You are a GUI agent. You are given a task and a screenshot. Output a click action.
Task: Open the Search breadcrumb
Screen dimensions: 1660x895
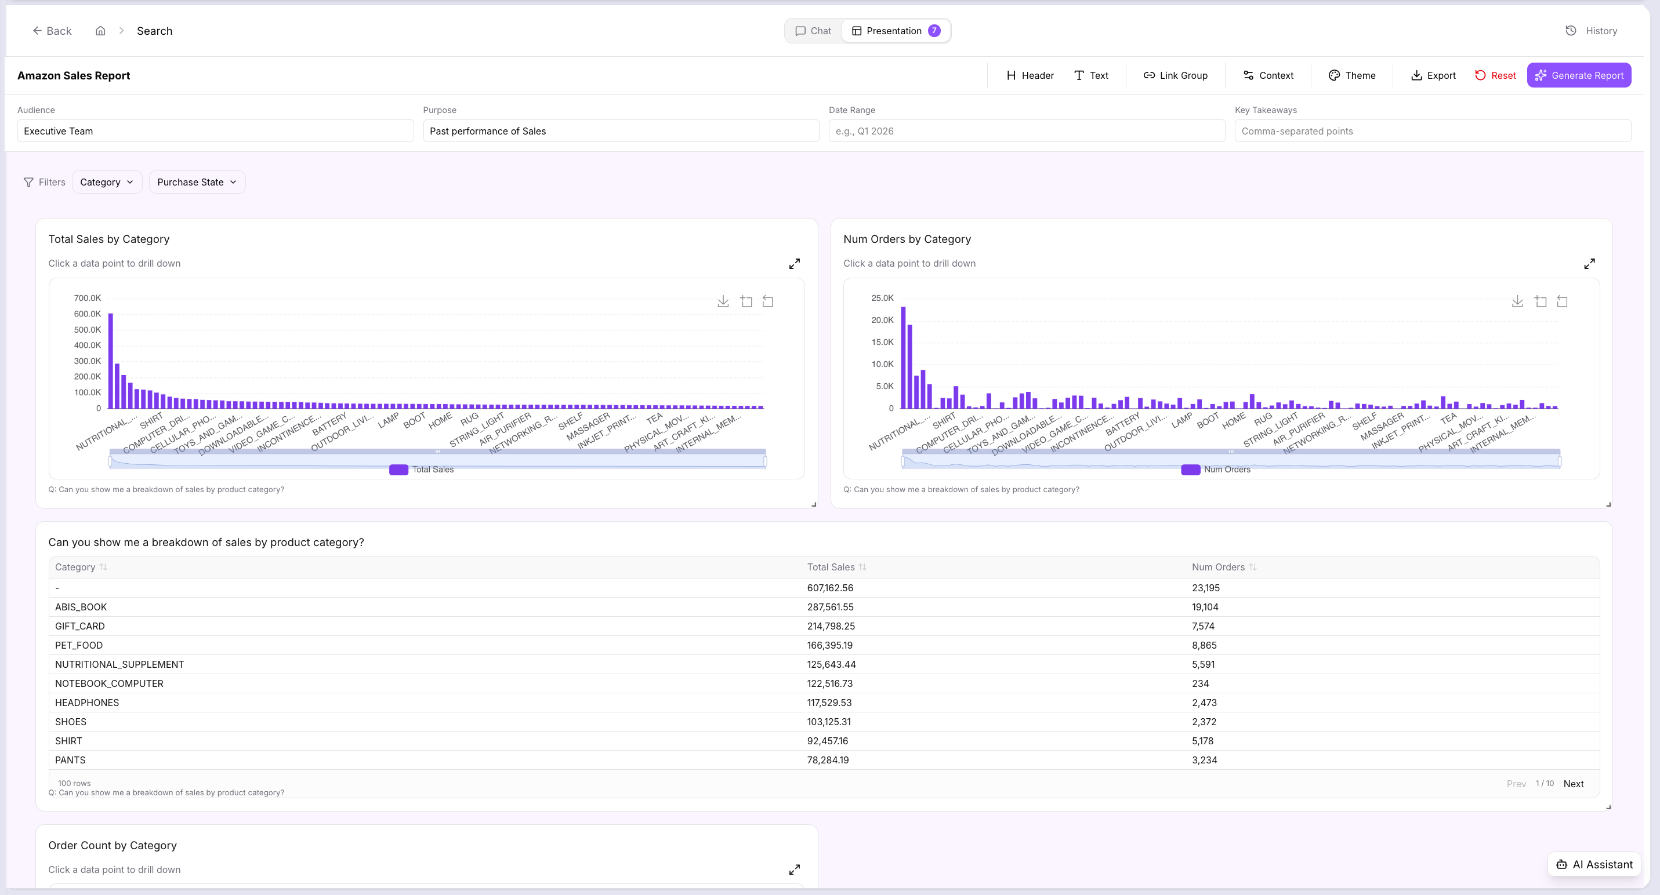tap(155, 31)
